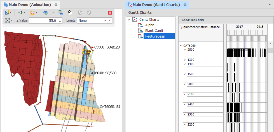This screenshot has height=132, width=274.
Task: Click the undo arrow in animation toolbar
Action: pos(80,13)
